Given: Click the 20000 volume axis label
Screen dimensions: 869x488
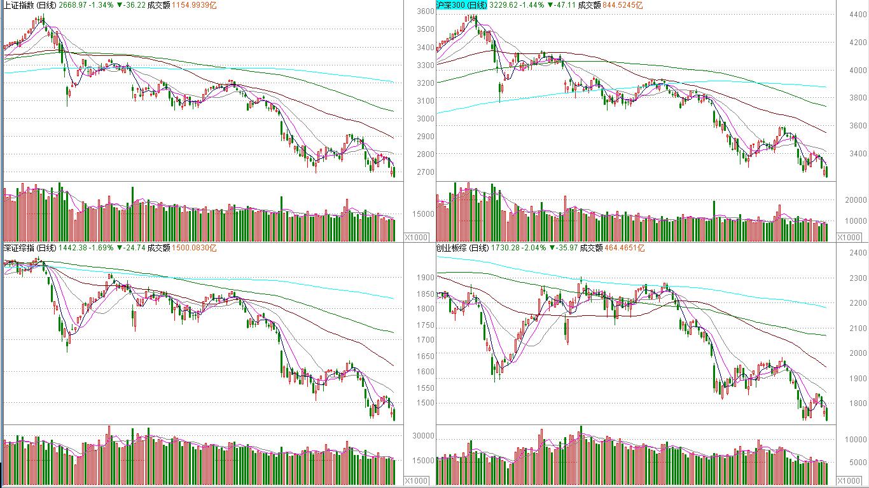Looking at the screenshot, I should tap(856, 200).
